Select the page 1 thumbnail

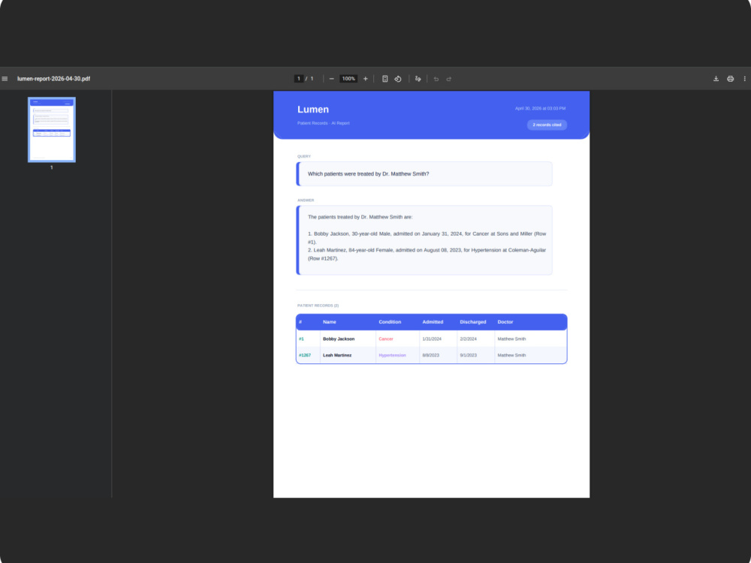point(52,130)
